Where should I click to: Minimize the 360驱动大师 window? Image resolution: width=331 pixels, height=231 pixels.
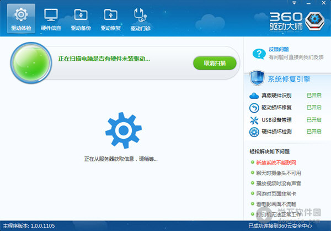[308, 3]
